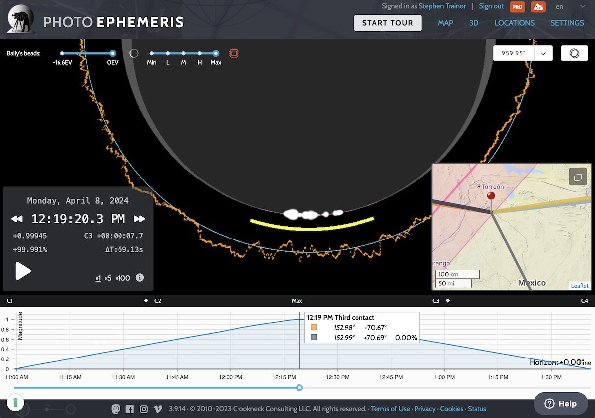Open the Vimeo social link icon
Image resolution: width=595 pixels, height=418 pixels.
point(158,409)
